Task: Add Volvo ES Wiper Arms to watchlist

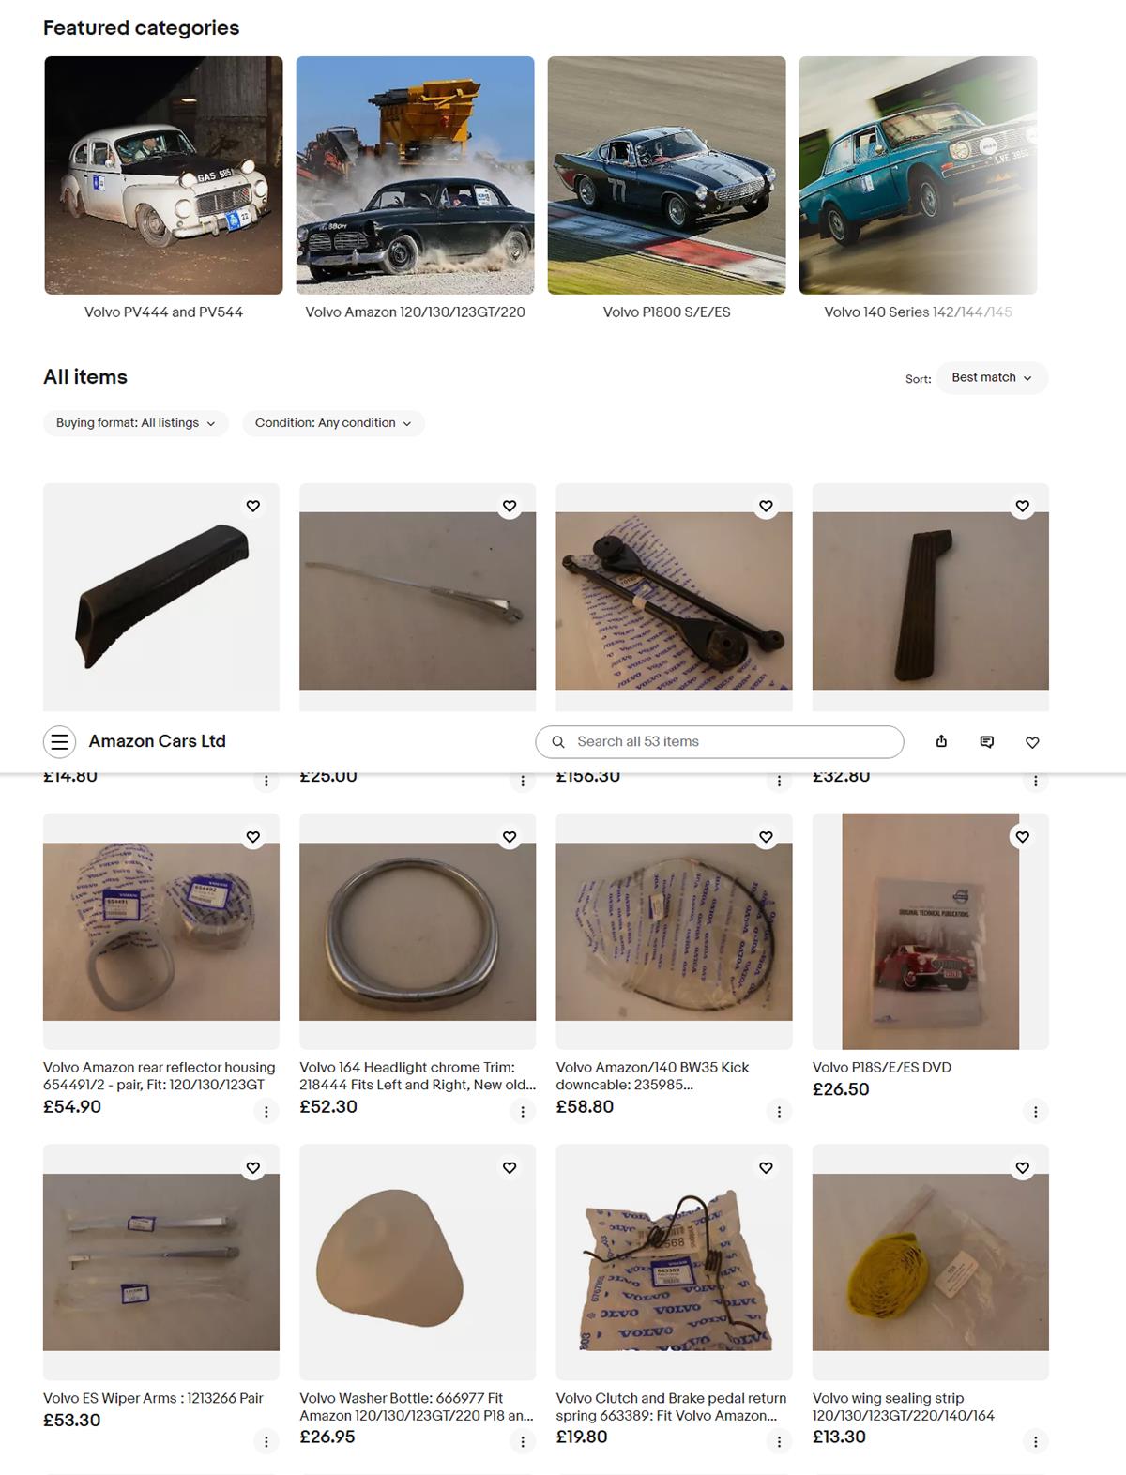Action: pos(253,1168)
